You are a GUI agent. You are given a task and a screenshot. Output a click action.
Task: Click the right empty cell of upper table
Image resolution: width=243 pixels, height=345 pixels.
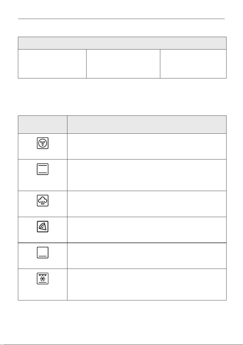193,64
